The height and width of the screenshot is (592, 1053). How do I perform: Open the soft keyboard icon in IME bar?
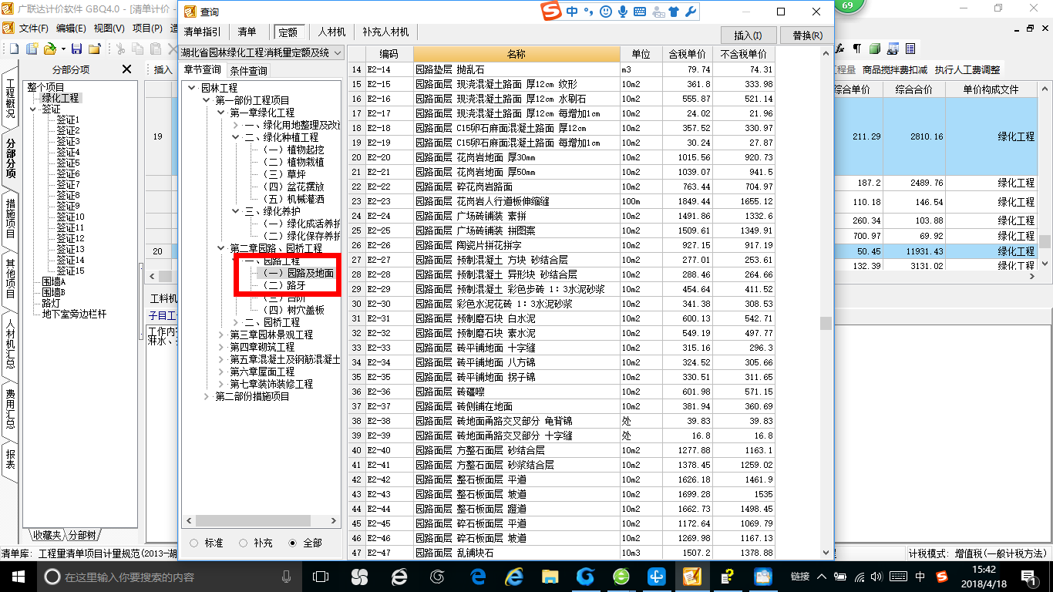click(x=640, y=12)
